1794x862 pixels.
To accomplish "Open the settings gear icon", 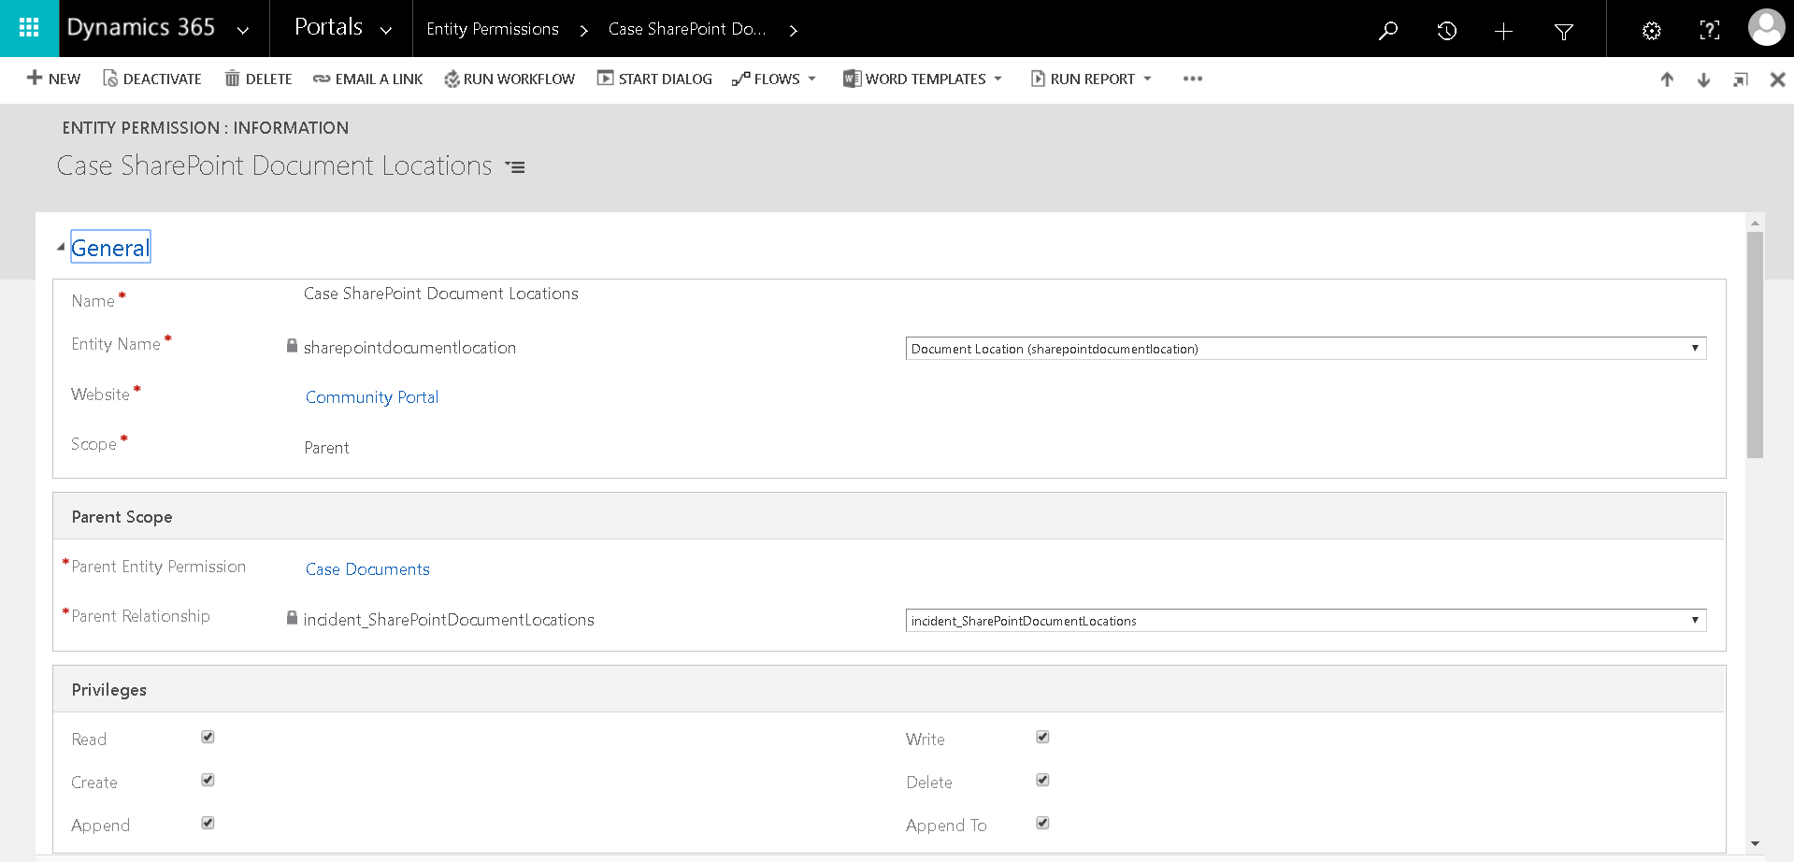I will pyautogui.click(x=1652, y=31).
